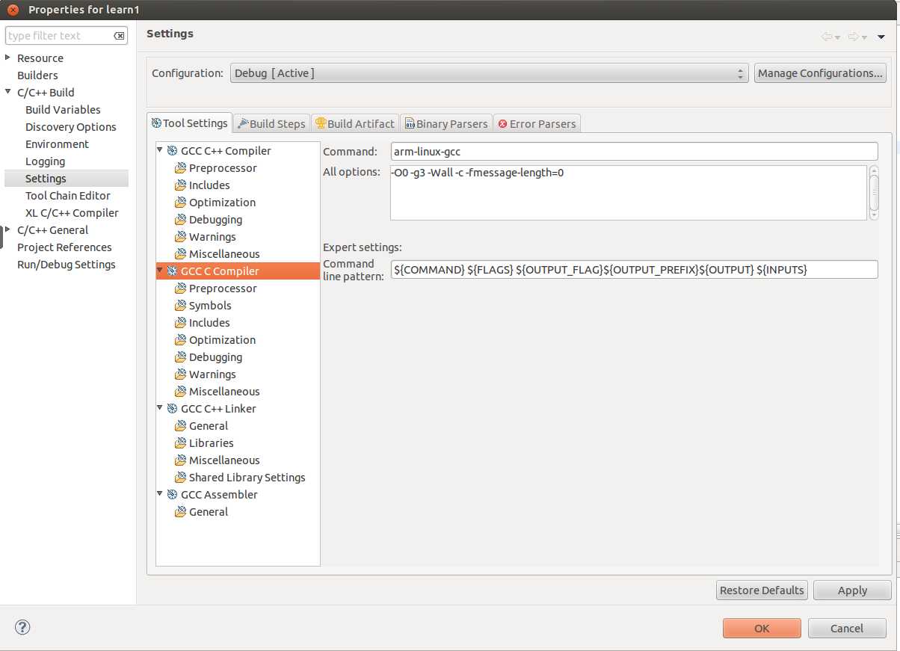Switch to the Build Artifact tab
The width and height of the screenshot is (900, 651).
(x=354, y=124)
